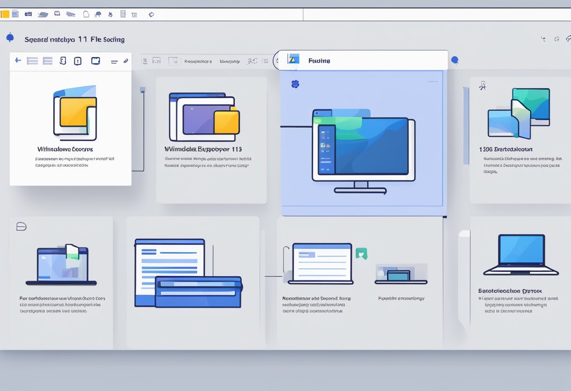Click the '3S' item in the grey toolbar
571x391 pixels.
252,61
